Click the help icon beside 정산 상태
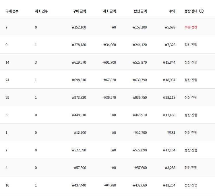Viewport: 215px width, 196px height. (x=201, y=11)
